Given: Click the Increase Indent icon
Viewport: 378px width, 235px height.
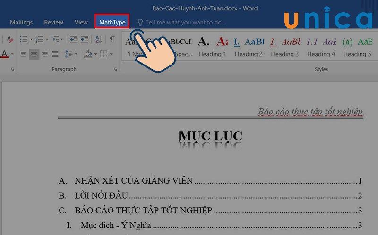Looking at the screenshot, I should pos(85,39).
